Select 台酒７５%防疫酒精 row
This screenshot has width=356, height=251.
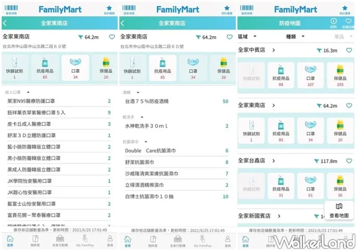[177, 101]
